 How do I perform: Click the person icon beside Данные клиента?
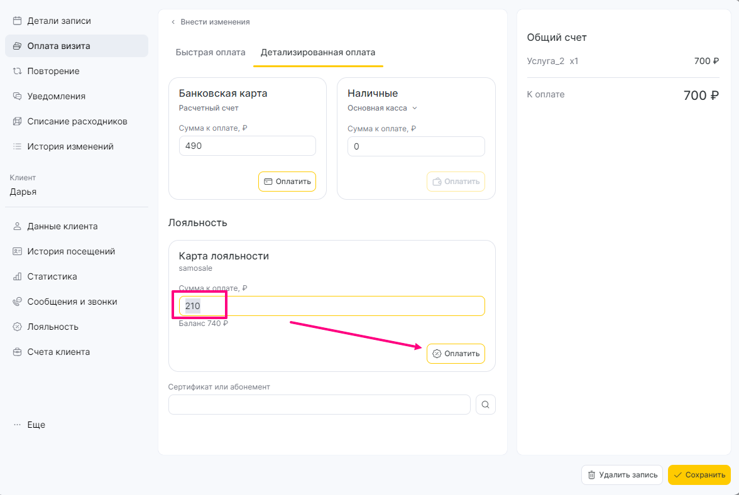pos(18,226)
